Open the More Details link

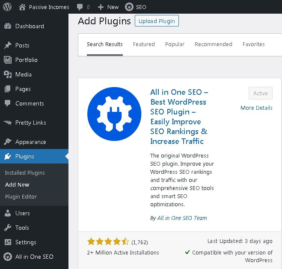[256, 108]
